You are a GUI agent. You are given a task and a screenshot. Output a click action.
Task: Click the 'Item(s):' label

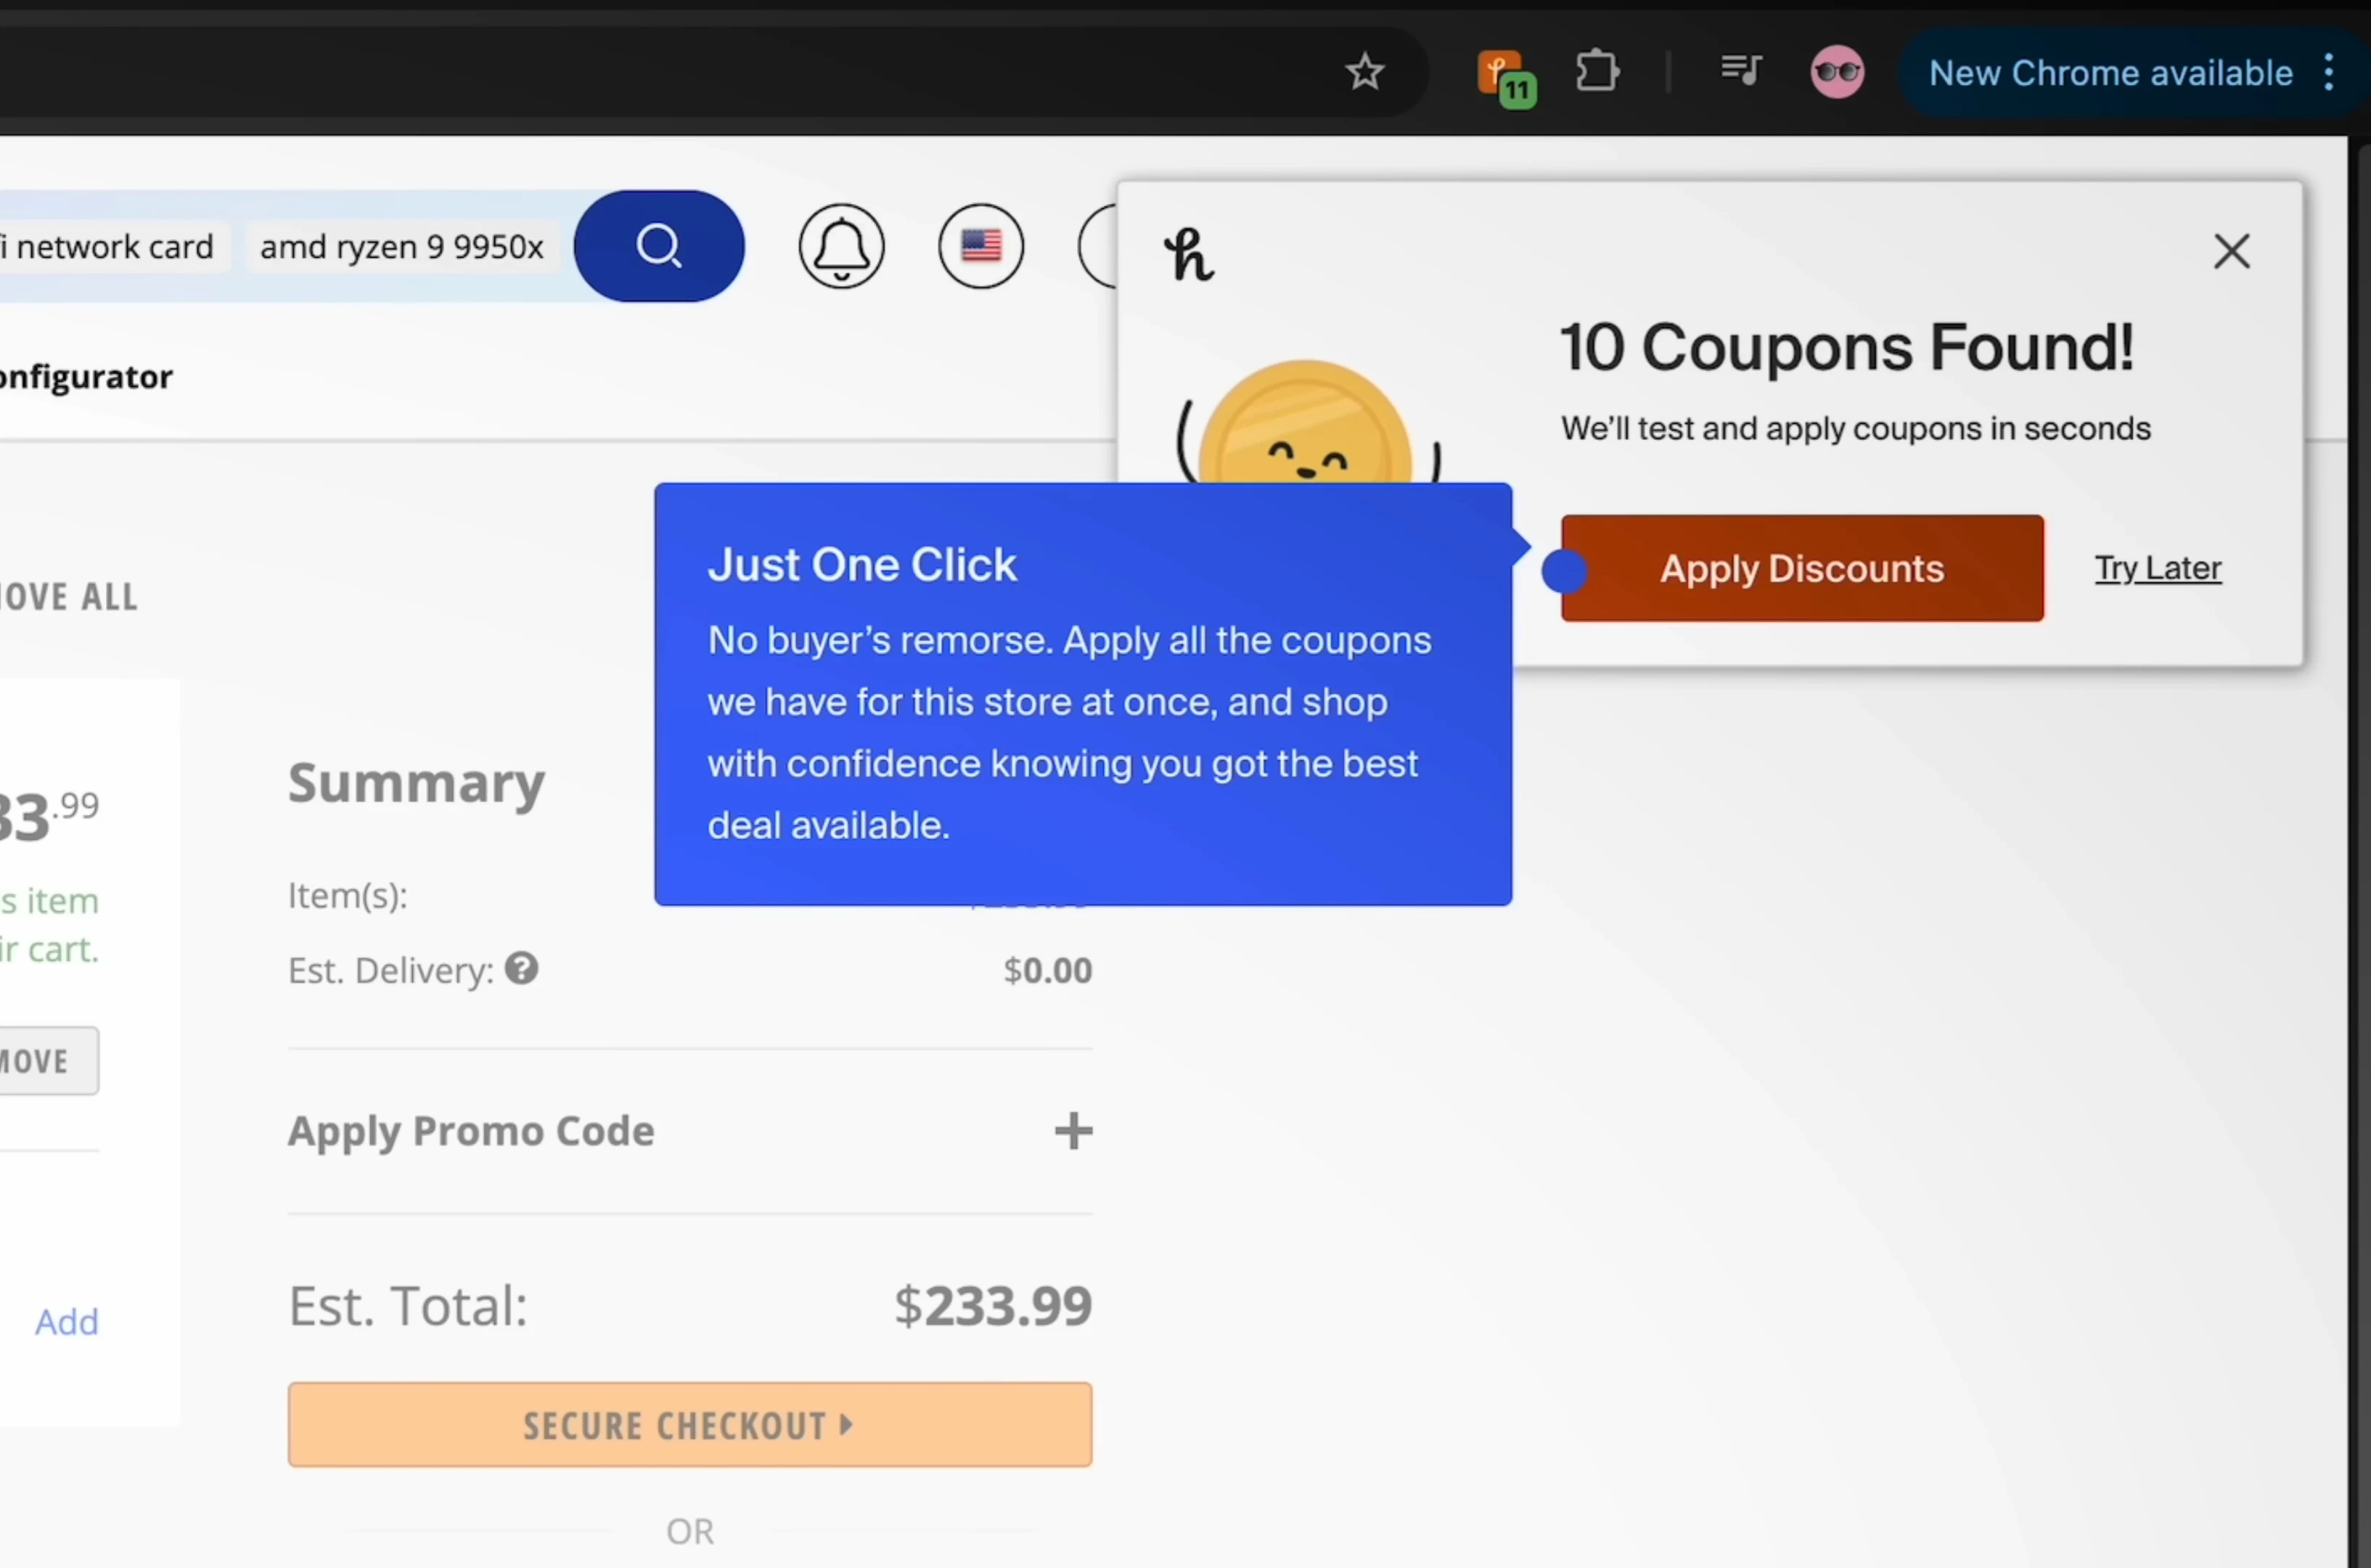348,896
